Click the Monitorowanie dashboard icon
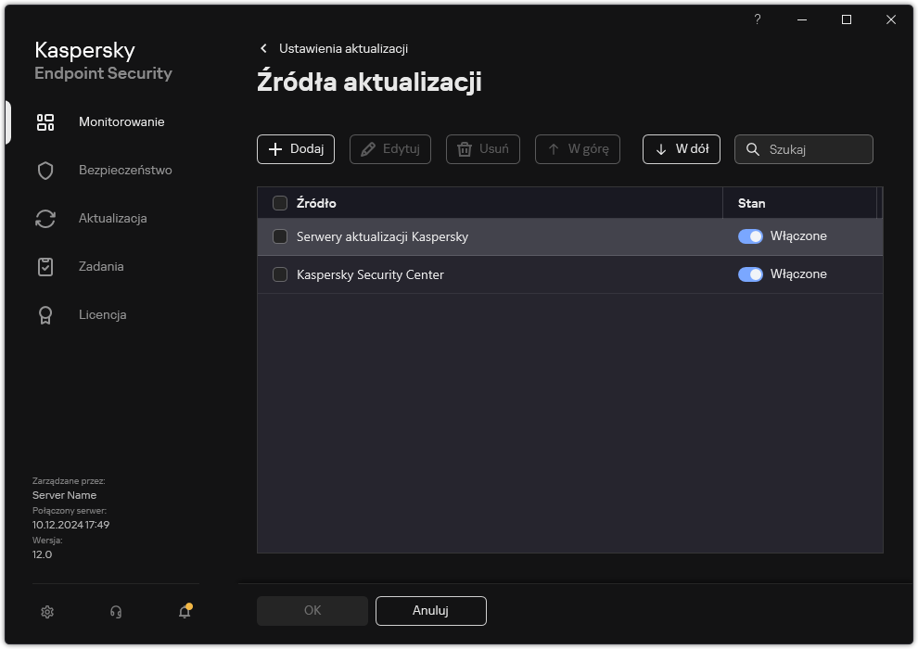 coord(45,122)
